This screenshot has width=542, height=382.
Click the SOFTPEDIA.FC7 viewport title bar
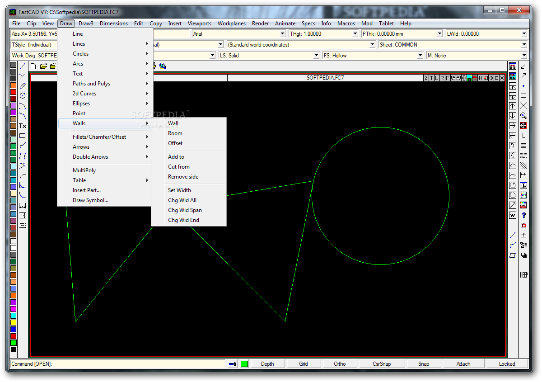(x=325, y=78)
